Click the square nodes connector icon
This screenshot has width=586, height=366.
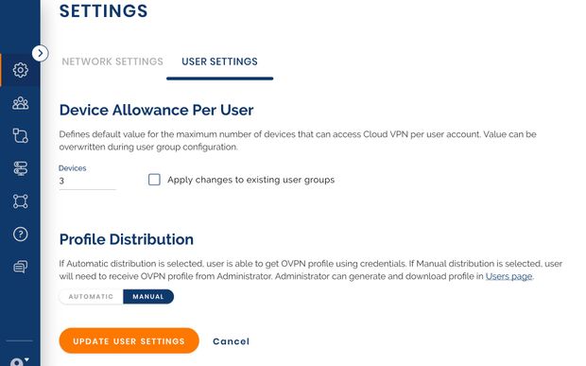[x=20, y=201]
